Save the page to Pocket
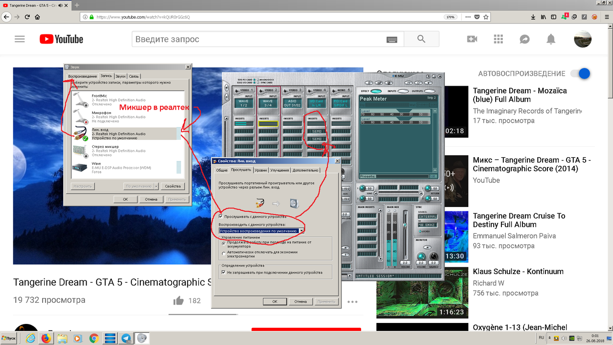The image size is (613, 345). click(477, 17)
